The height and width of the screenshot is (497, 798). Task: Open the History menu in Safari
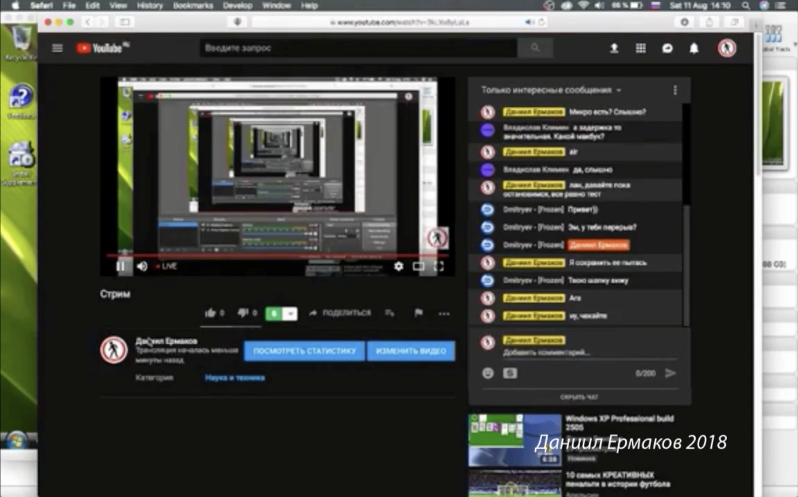[150, 5]
